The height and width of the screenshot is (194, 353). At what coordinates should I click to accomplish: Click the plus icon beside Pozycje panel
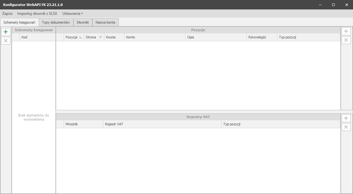[346, 31]
